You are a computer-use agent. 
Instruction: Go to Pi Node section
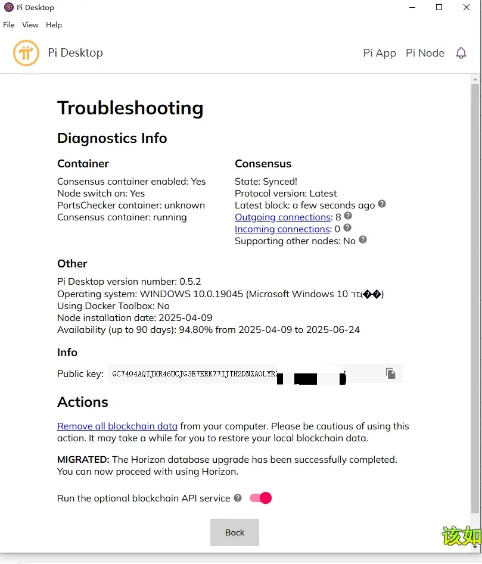425,53
